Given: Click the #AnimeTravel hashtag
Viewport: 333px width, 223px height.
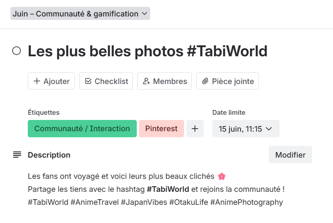Looking at the screenshot, I should tap(94, 202).
